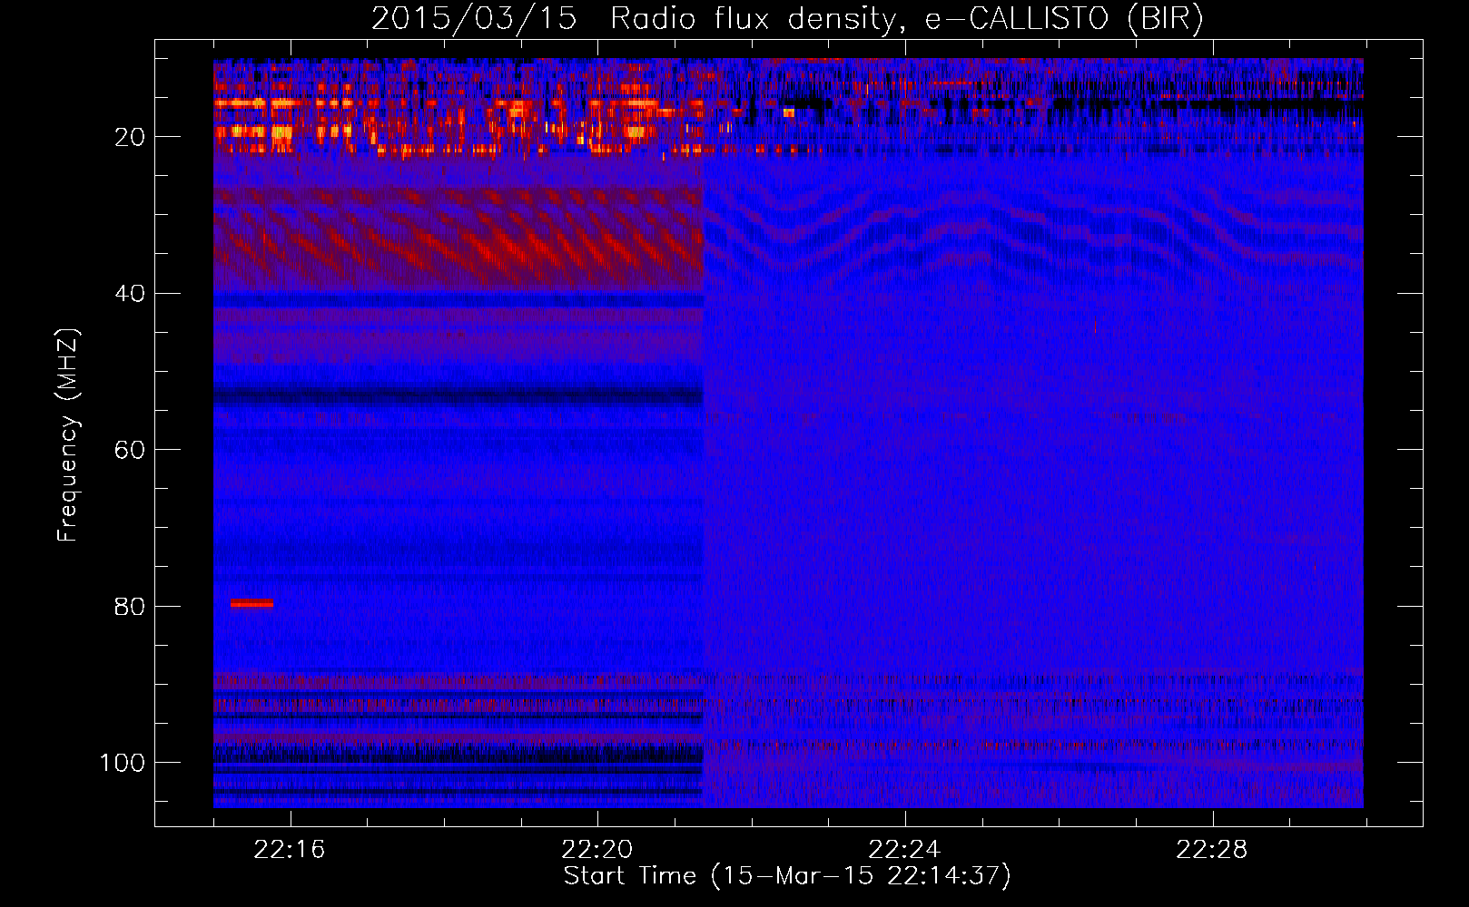Click the "20" frequency tick label
1469x907 pixels.
point(131,137)
